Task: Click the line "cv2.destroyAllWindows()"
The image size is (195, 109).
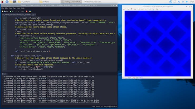Action: 31,69
